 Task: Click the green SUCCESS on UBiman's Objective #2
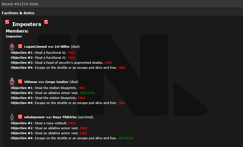coord(87,93)
